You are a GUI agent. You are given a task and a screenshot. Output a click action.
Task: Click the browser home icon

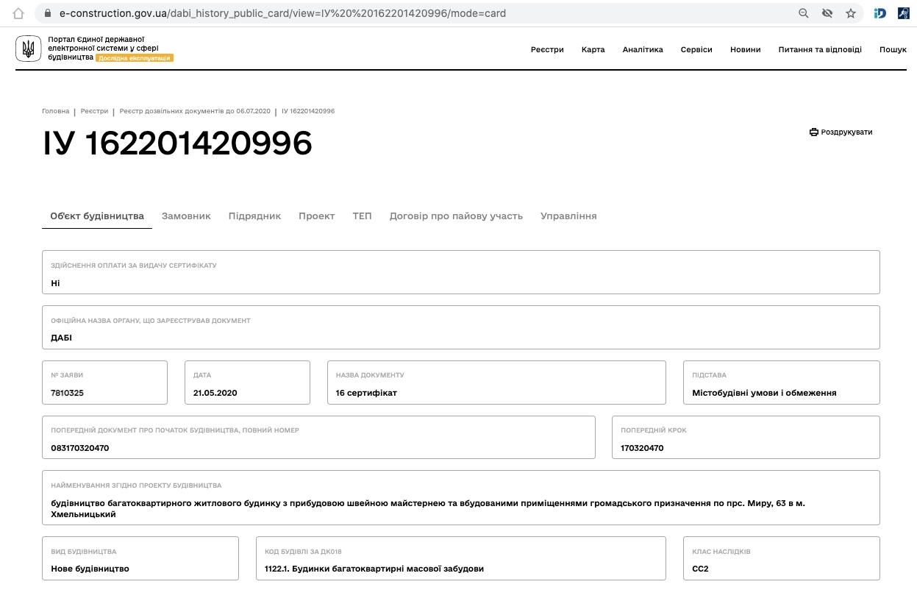tap(18, 13)
